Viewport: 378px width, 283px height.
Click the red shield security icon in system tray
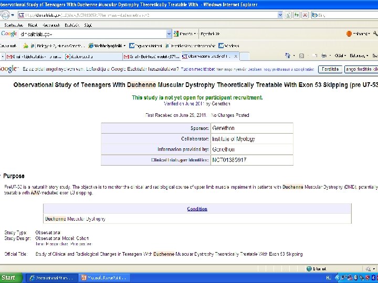[367, 278]
